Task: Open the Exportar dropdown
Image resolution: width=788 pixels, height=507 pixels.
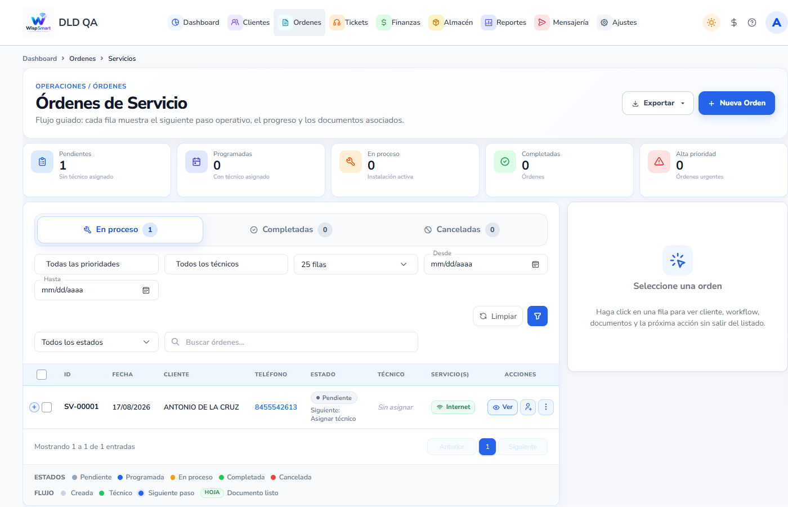Action: click(x=658, y=103)
